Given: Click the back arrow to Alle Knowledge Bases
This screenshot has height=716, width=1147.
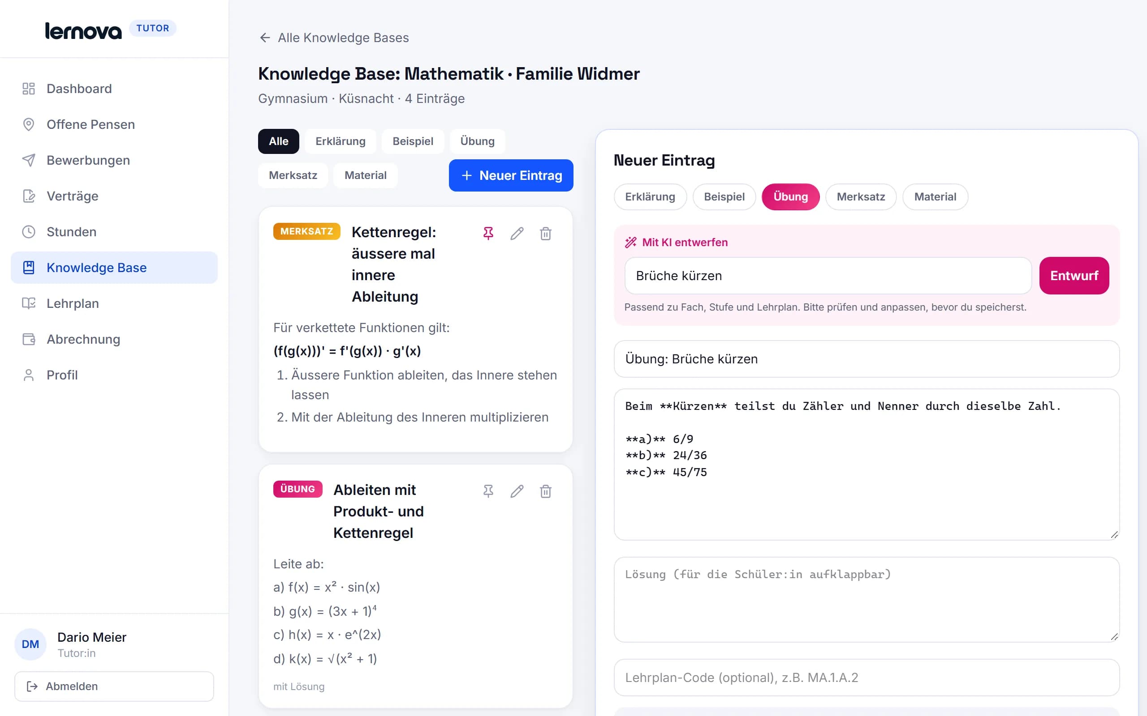Looking at the screenshot, I should click(265, 38).
